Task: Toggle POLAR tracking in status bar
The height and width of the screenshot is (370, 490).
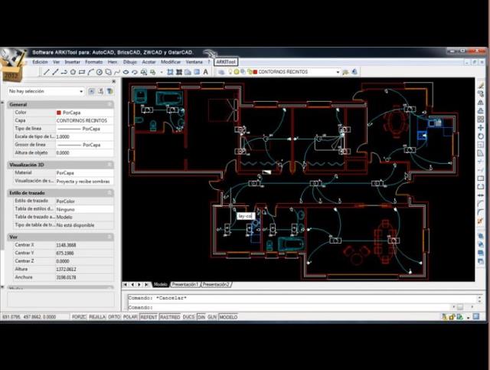Action: [130, 317]
